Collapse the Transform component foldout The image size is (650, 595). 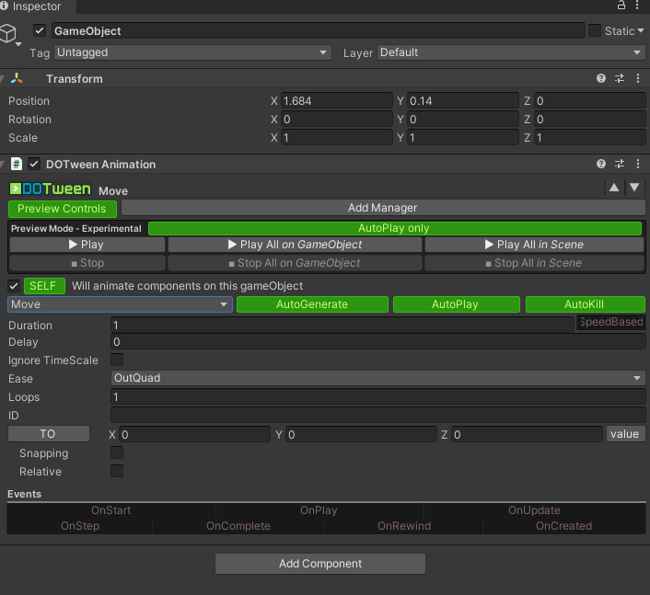[2, 79]
